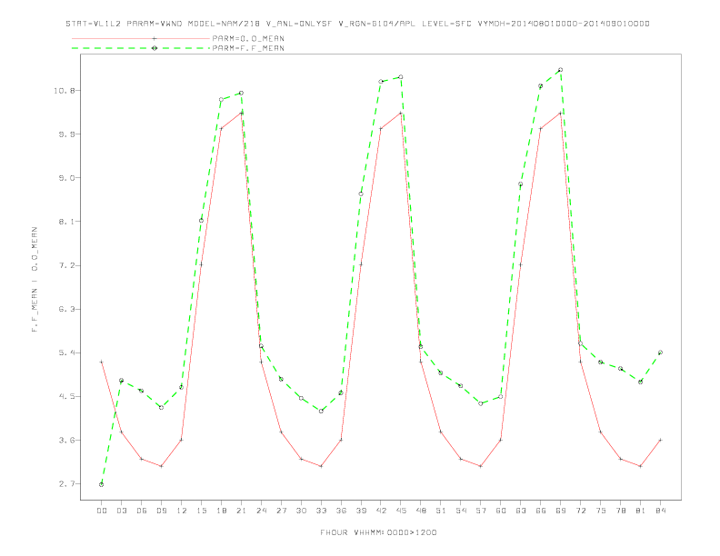Image resolution: width=720 pixels, height=556 pixels.
Task: Click y-axis tick label 3.6
Action: 66,440
